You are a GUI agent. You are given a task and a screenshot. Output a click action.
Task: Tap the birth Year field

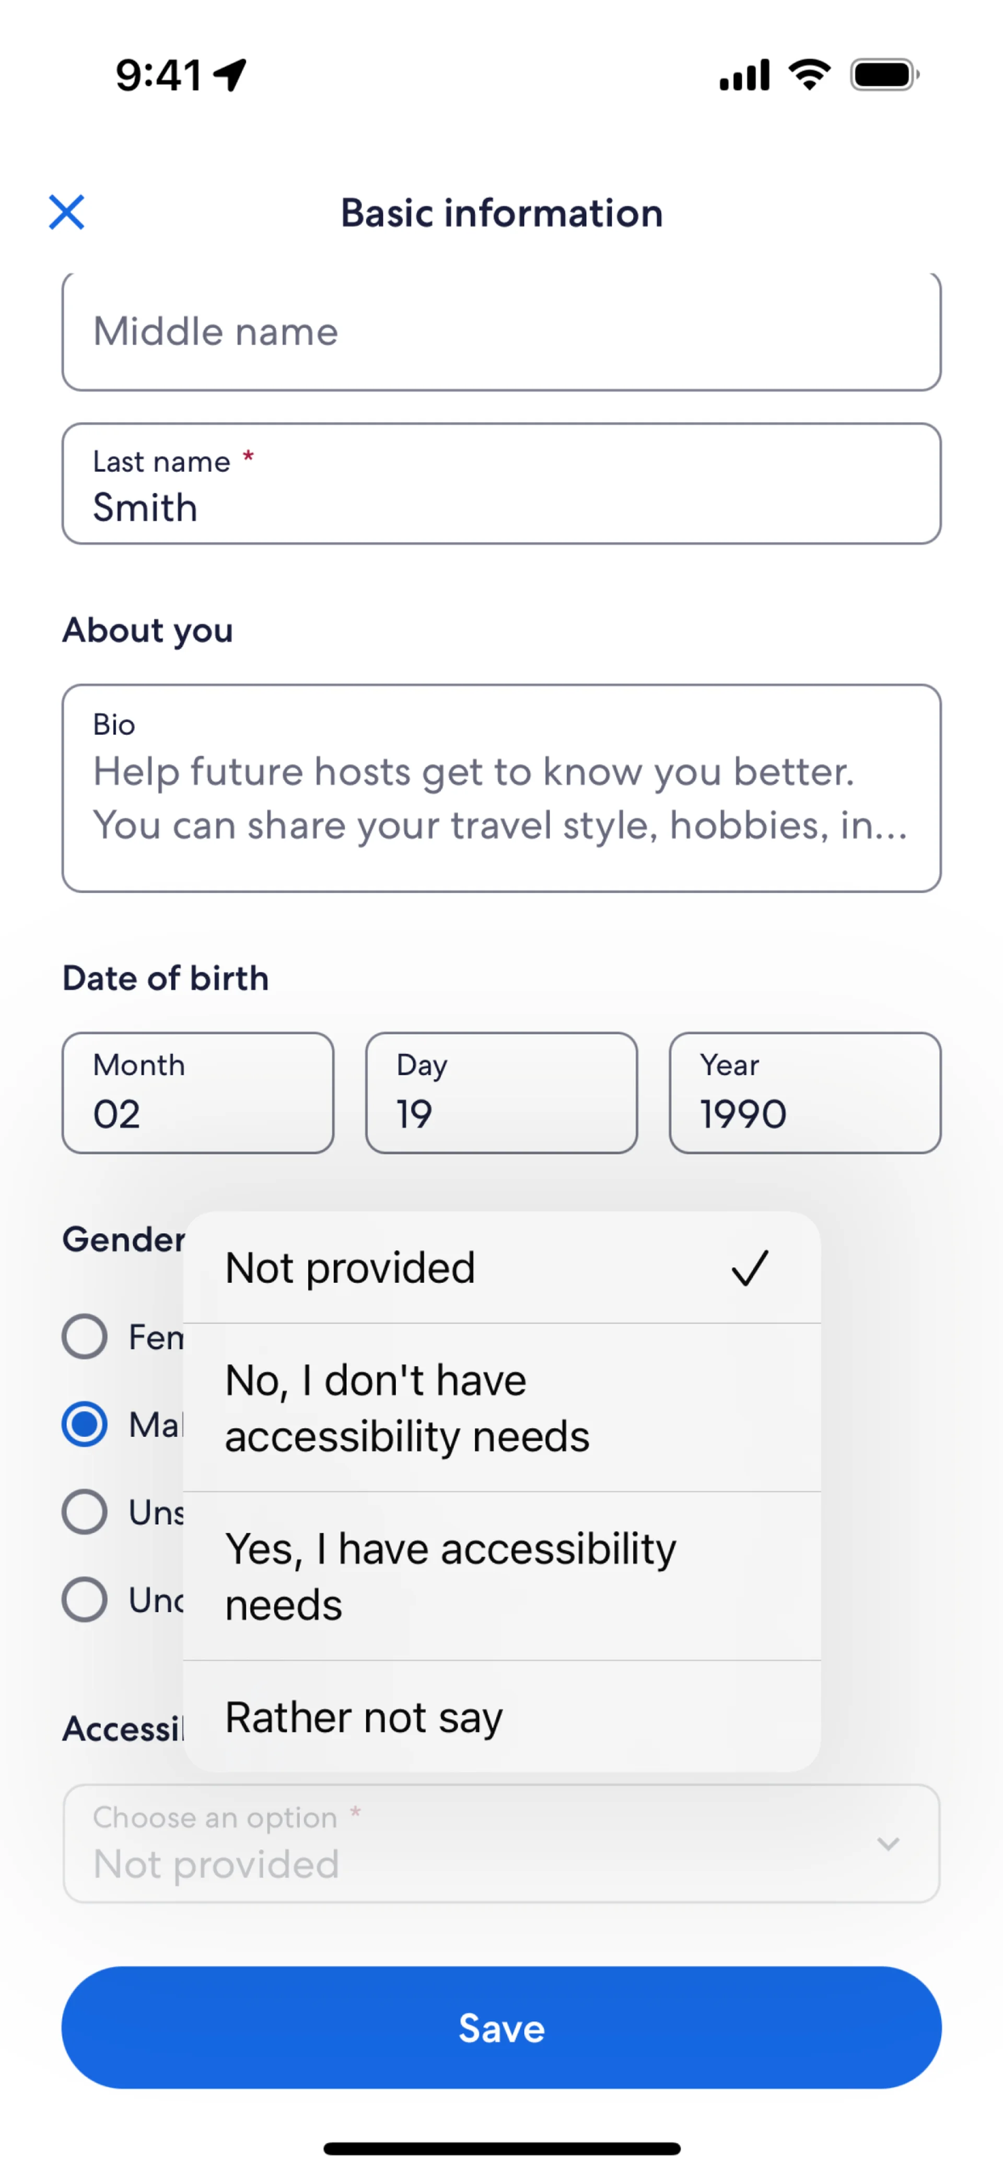click(x=804, y=1093)
